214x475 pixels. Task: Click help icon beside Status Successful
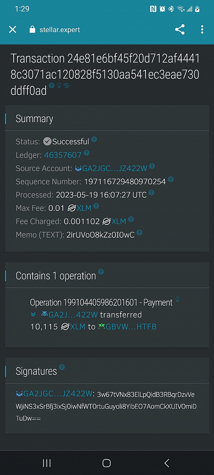click(94, 139)
